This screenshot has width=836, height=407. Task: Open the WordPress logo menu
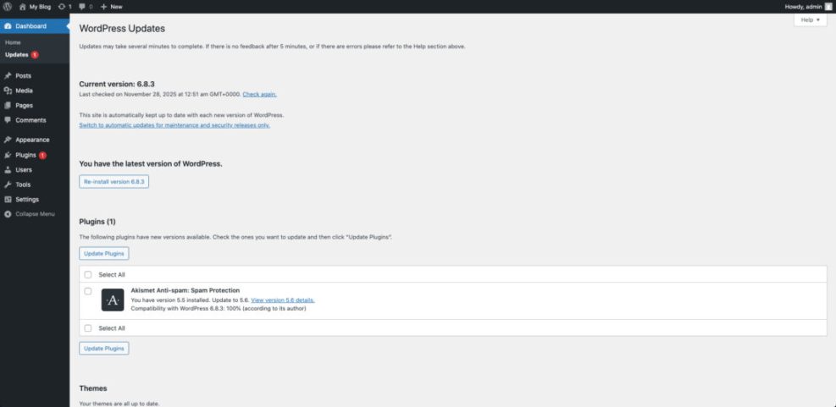8,7
